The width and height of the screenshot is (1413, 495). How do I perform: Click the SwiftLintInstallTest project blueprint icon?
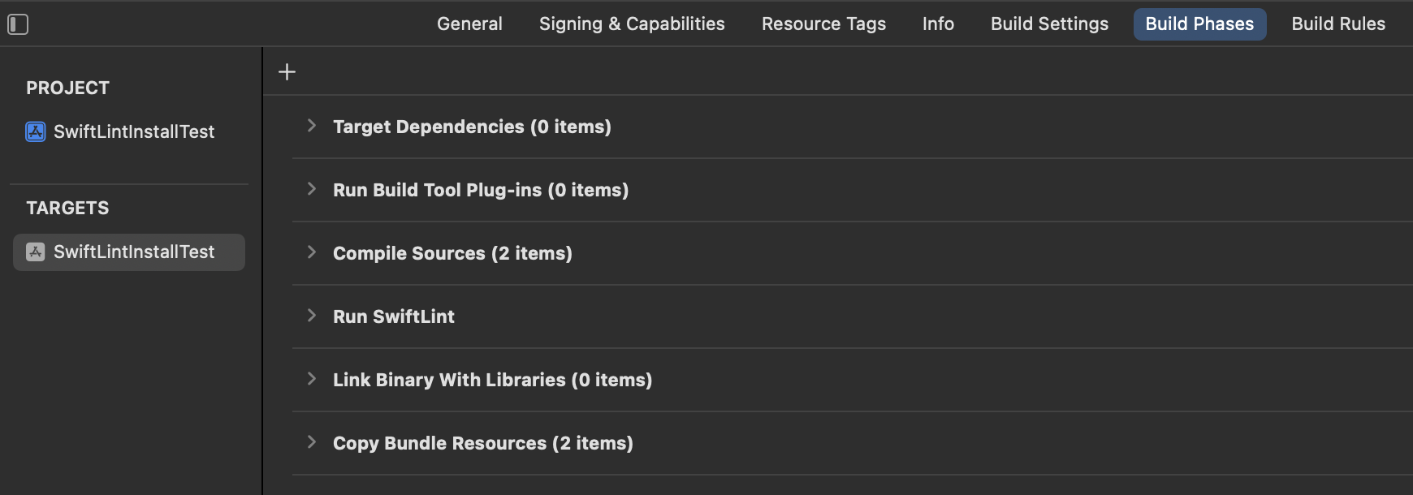(36, 131)
